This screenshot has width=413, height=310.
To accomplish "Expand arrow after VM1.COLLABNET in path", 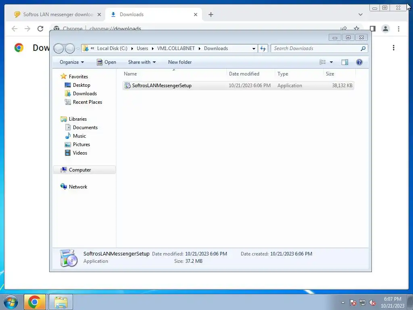I will pyautogui.click(x=199, y=48).
